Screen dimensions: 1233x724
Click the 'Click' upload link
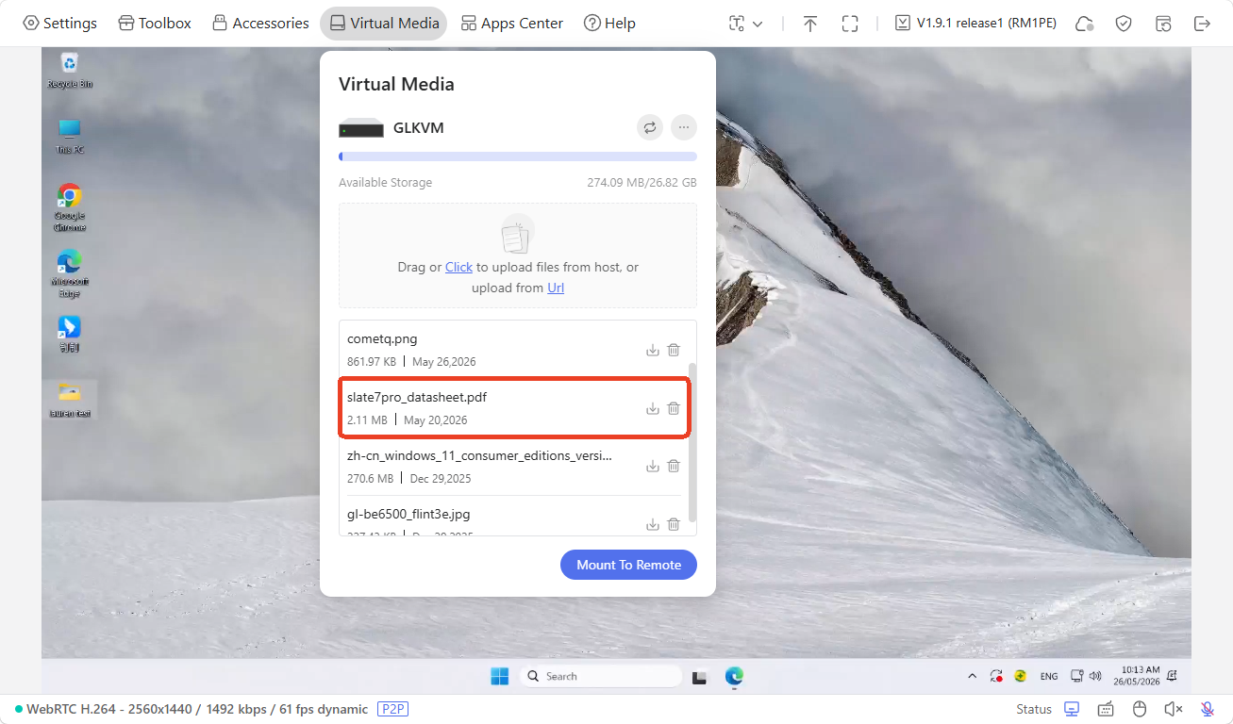[x=458, y=267]
